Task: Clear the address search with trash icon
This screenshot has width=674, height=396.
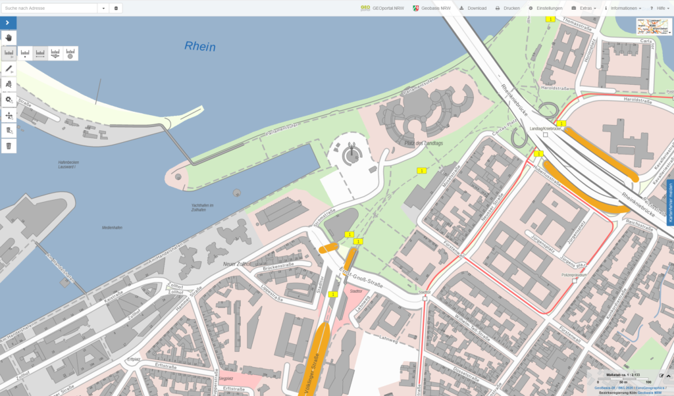Action: pyautogui.click(x=117, y=8)
